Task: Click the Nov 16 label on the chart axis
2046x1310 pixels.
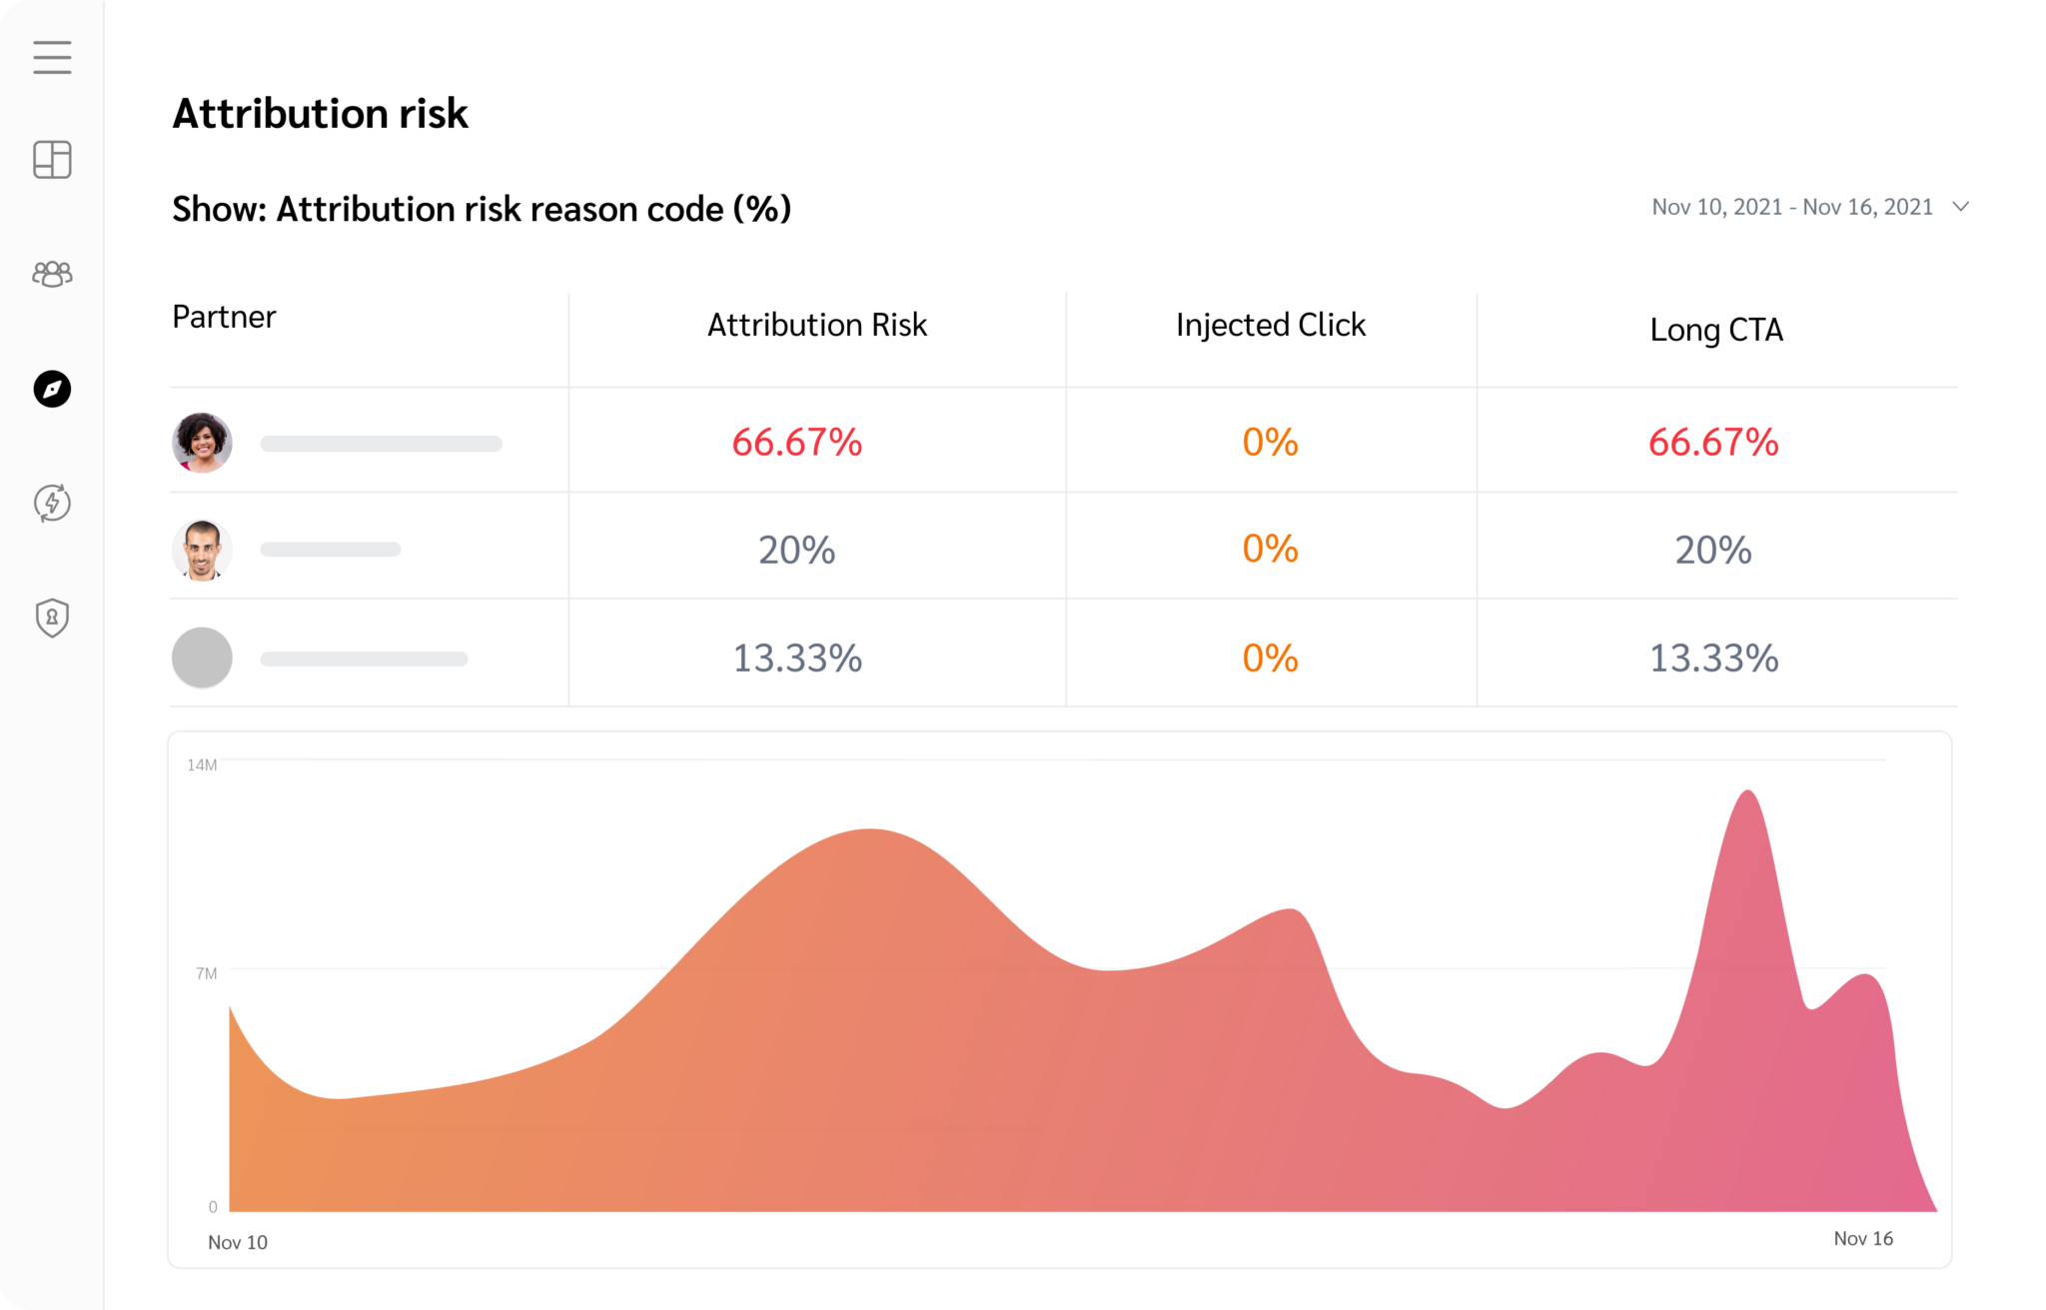Action: pos(1865,1238)
